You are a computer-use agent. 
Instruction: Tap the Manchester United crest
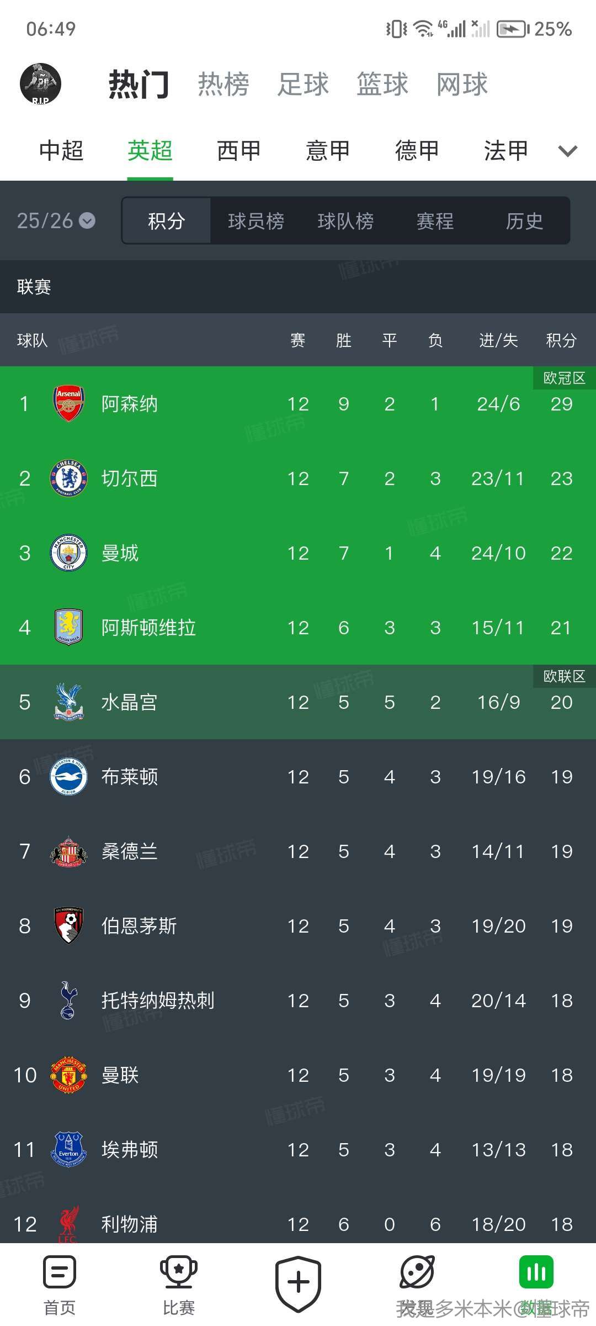[68, 1075]
